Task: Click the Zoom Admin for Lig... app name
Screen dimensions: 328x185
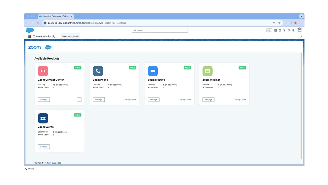Action: pos(45,36)
